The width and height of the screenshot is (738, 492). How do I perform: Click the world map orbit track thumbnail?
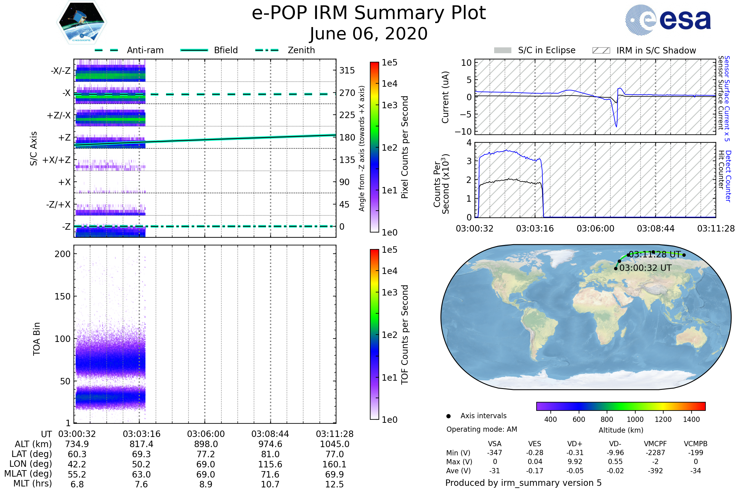(x=585, y=317)
